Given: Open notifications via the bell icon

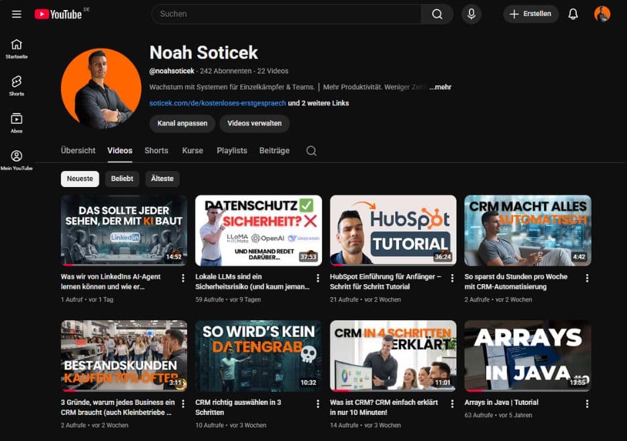Looking at the screenshot, I should tap(573, 13).
